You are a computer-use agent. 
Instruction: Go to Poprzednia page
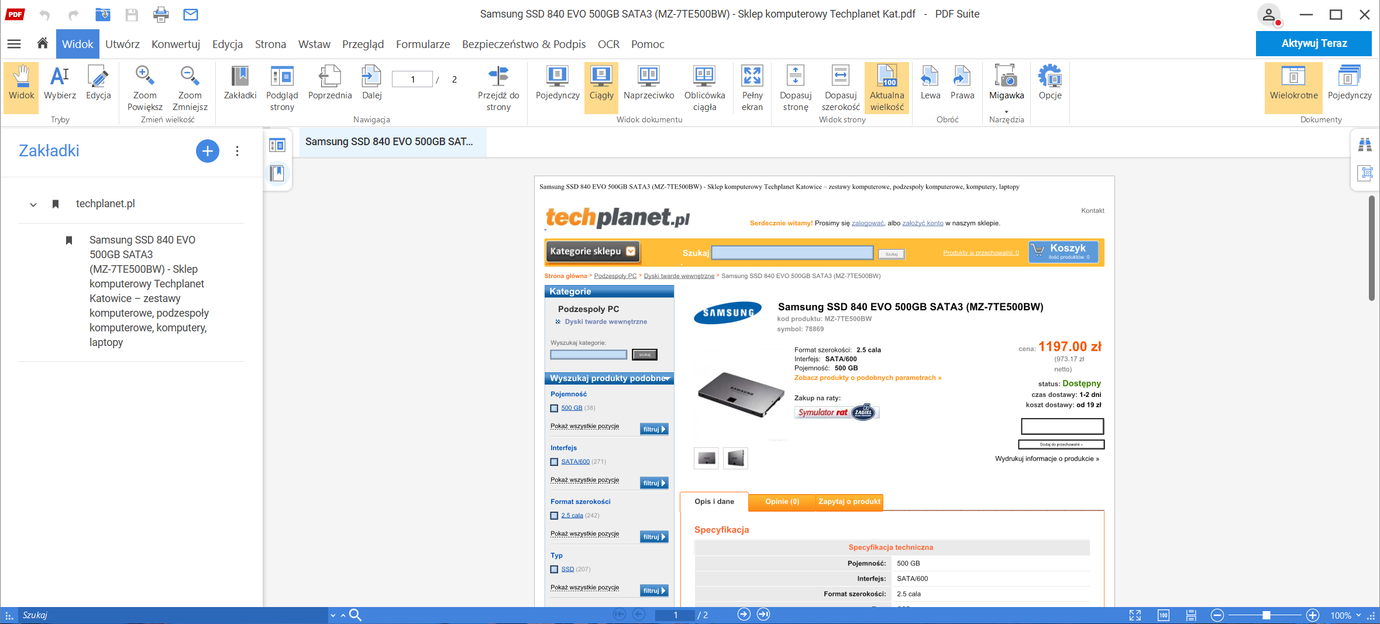point(330,83)
